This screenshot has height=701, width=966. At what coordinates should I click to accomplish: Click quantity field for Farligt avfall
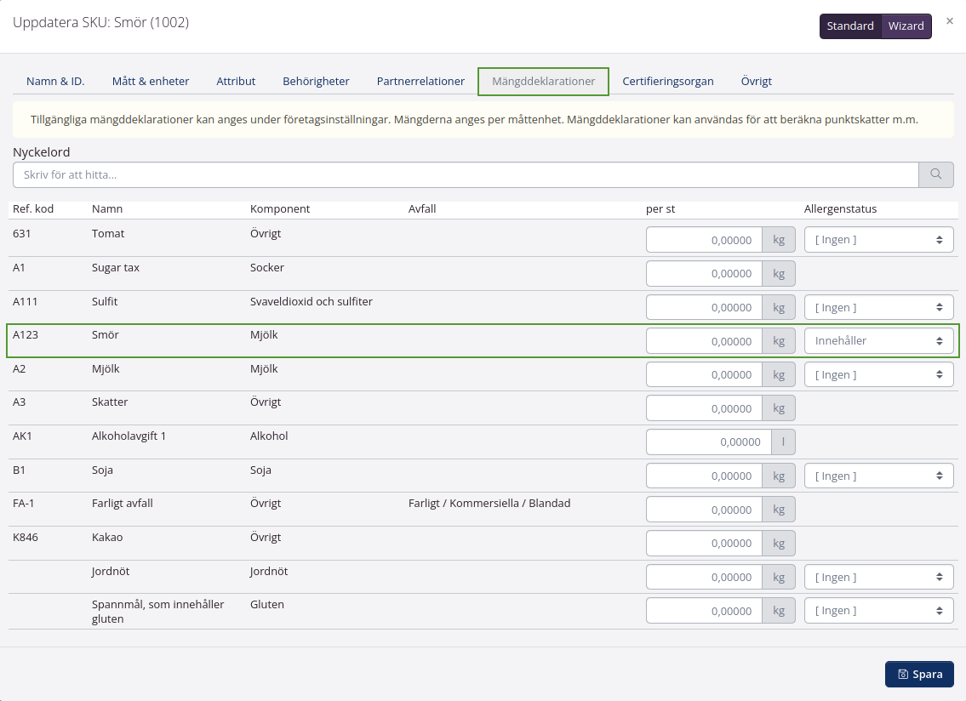tap(704, 510)
